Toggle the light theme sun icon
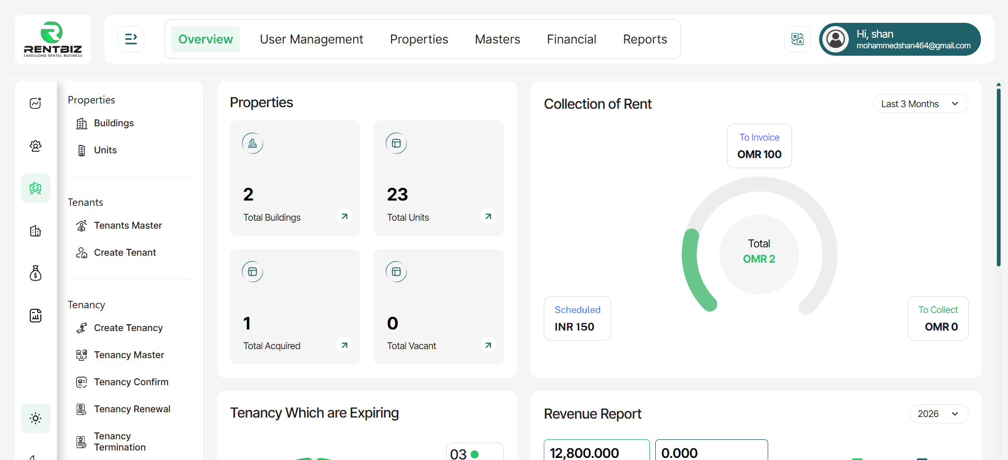1008x460 pixels. tap(36, 419)
